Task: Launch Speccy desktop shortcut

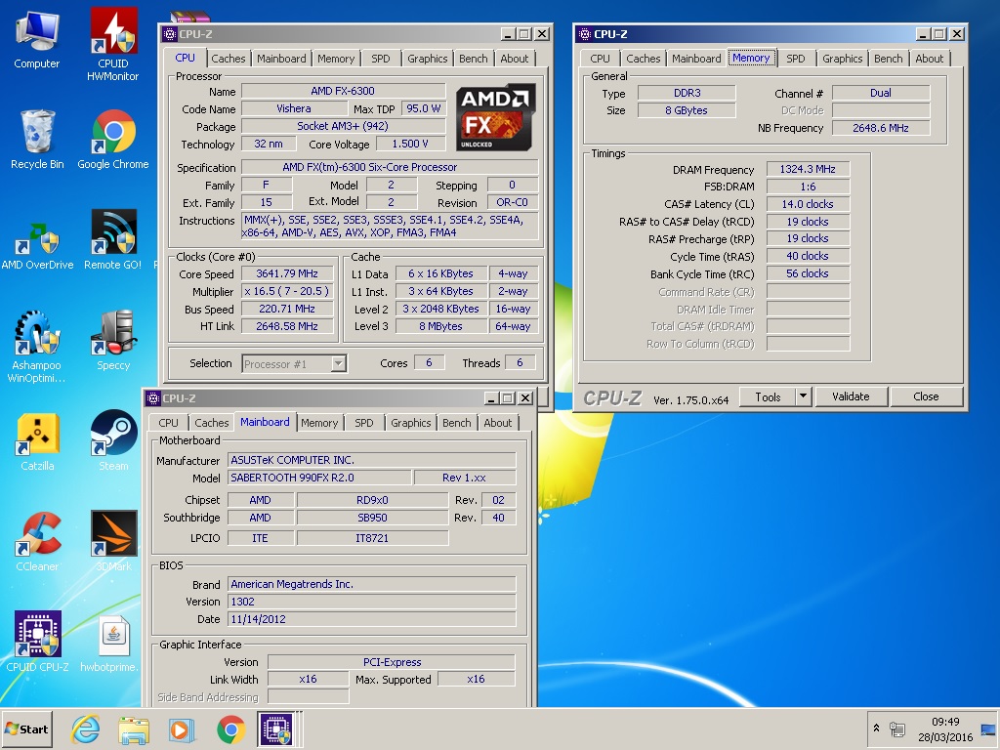Action: point(113,341)
